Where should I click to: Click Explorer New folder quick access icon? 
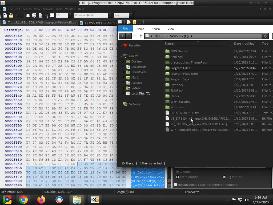[x=134, y=22]
